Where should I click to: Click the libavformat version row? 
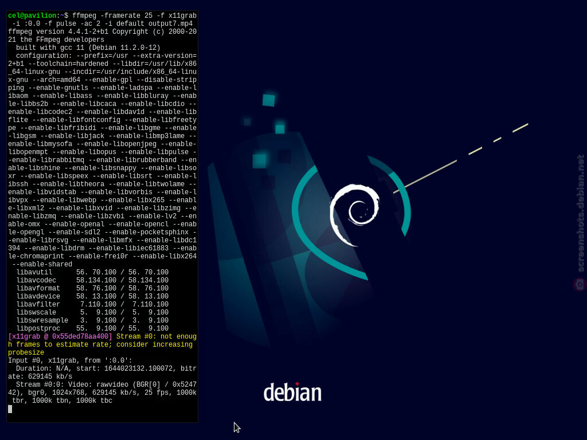(92, 289)
